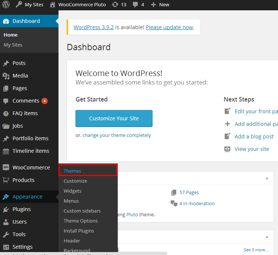Click the Media sidebar icon
The image size is (278, 255).
click(6, 76)
